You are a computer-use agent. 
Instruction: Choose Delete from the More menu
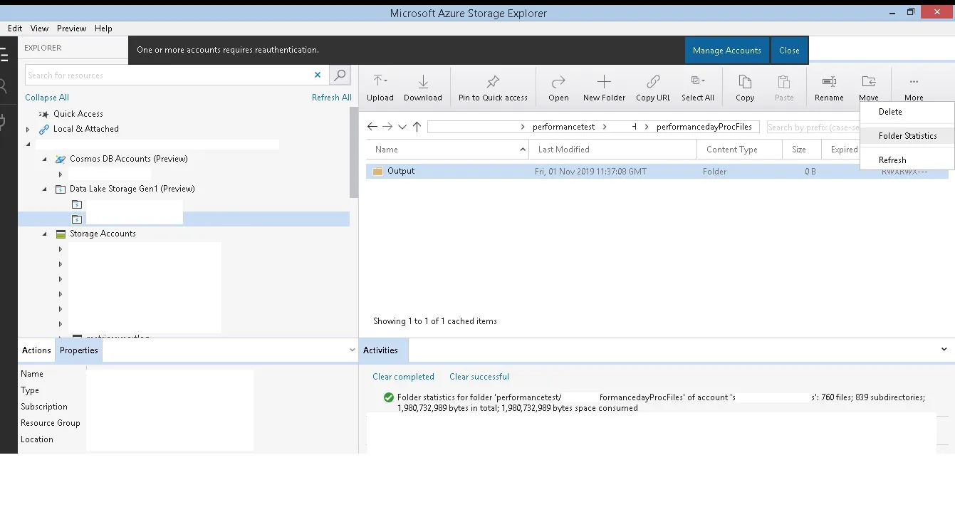(x=907, y=112)
